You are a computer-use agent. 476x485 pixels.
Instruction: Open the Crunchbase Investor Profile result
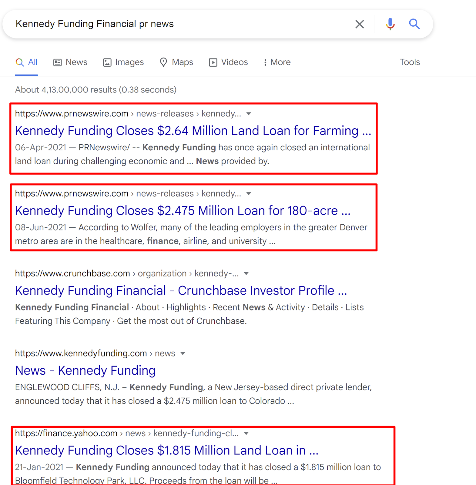181,290
